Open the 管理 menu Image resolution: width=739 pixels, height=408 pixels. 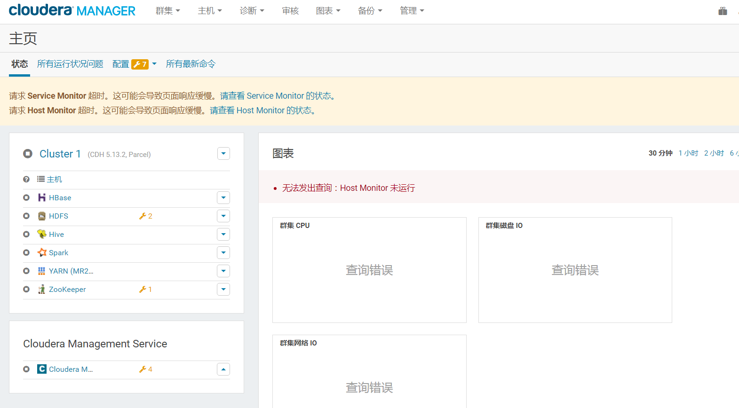[412, 11]
